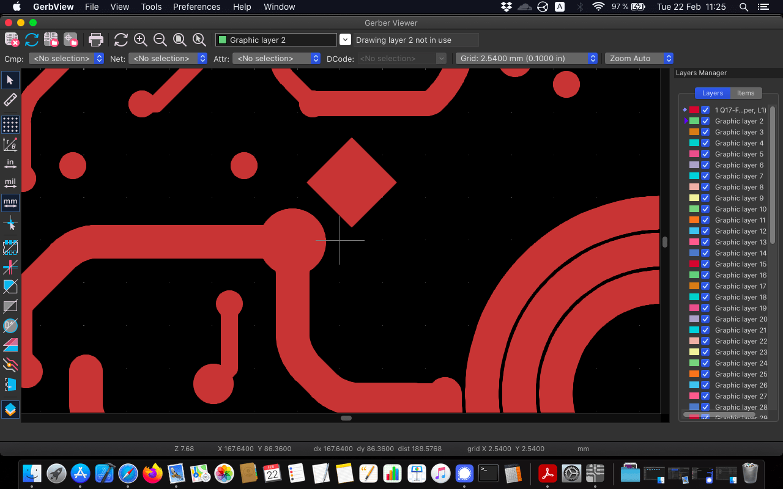Zoom in using the magnifier plus icon
Image resolution: width=783 pixels, height=489 pixels.
141,40
